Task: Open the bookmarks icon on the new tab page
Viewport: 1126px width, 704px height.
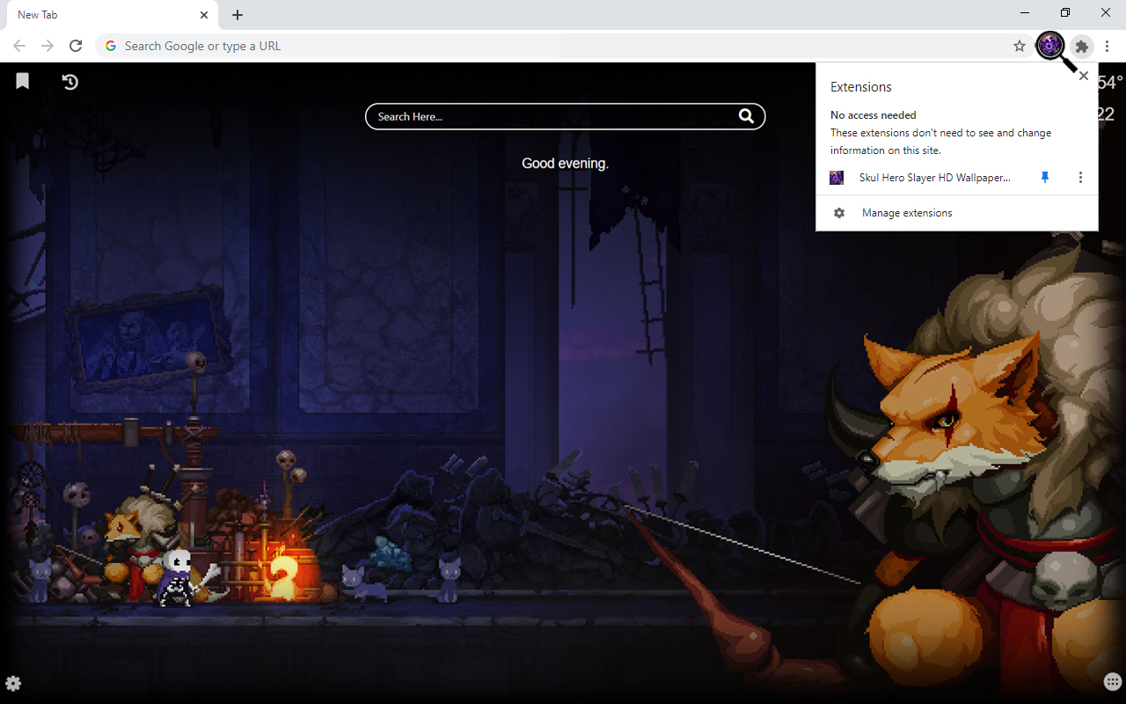Action: coord(23,81)
